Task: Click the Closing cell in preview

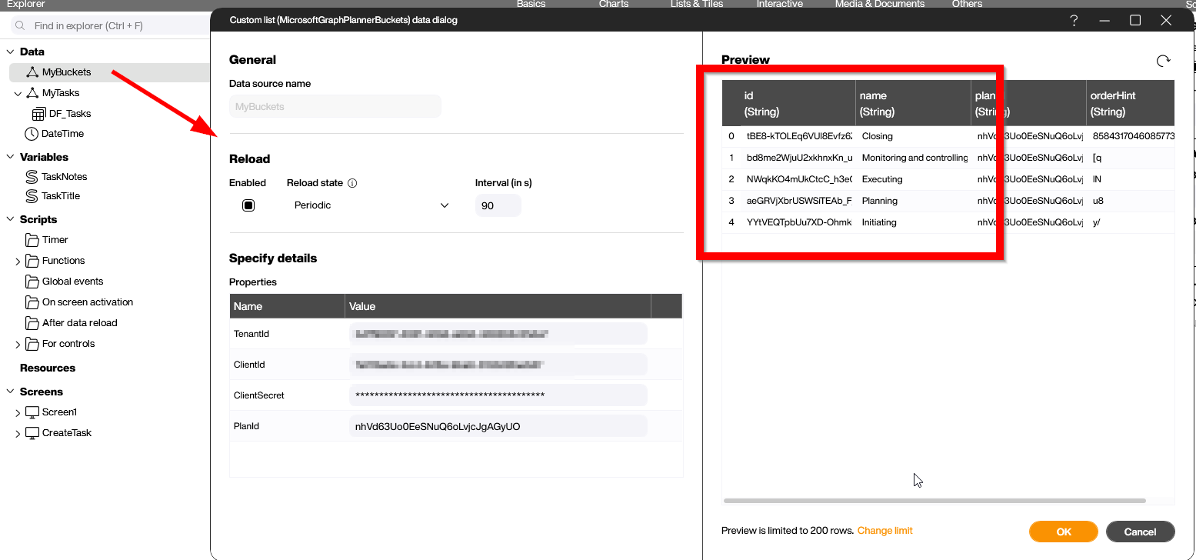Action: click(x=913, y=136)
